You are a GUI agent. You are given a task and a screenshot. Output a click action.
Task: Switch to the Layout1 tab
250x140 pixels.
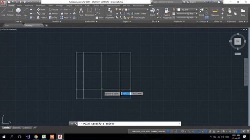[16, 128]
